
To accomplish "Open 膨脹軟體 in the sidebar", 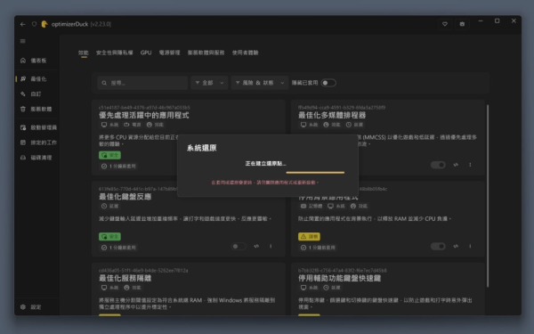I will [x=36, y=109].
